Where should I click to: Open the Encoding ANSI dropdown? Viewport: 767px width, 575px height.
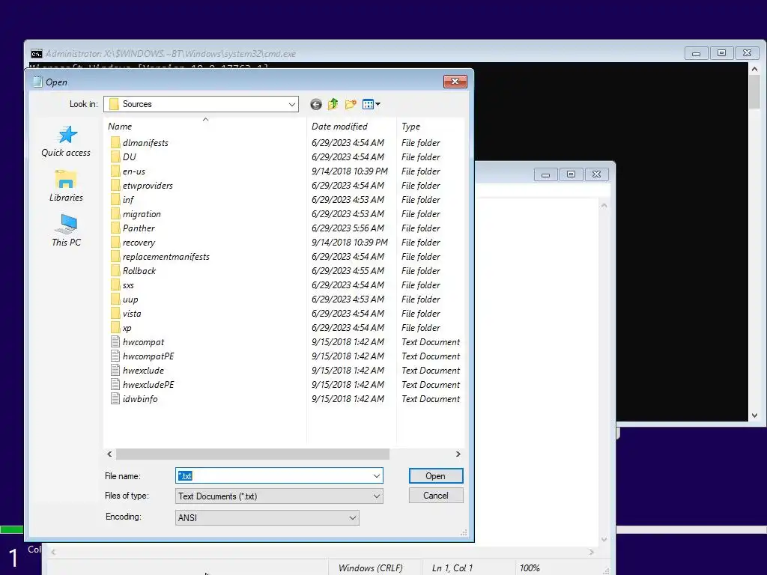click(267, 518)
